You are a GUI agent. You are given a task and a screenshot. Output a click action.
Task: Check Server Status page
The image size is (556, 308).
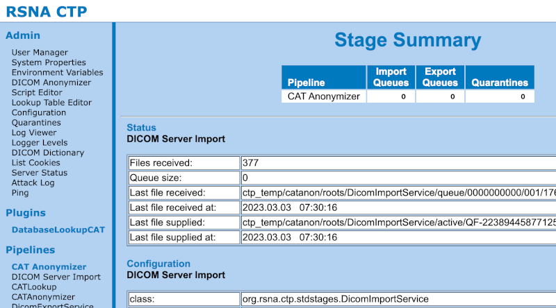[40, 173]
